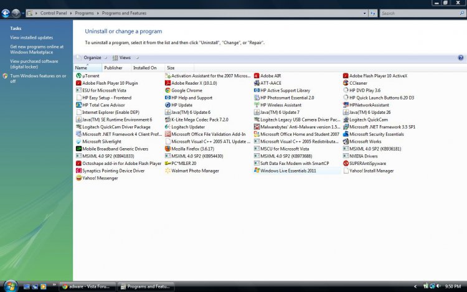Select the Windows Live Essentials 2011 icon
This screenshot has height=292, width=467.
[257, 171]
